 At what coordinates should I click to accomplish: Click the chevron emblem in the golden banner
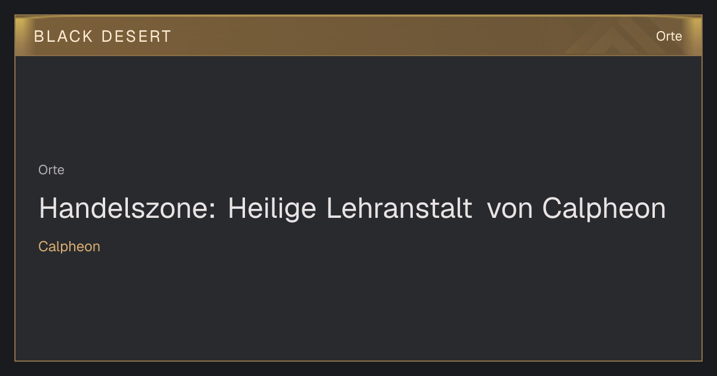(615, 37)
